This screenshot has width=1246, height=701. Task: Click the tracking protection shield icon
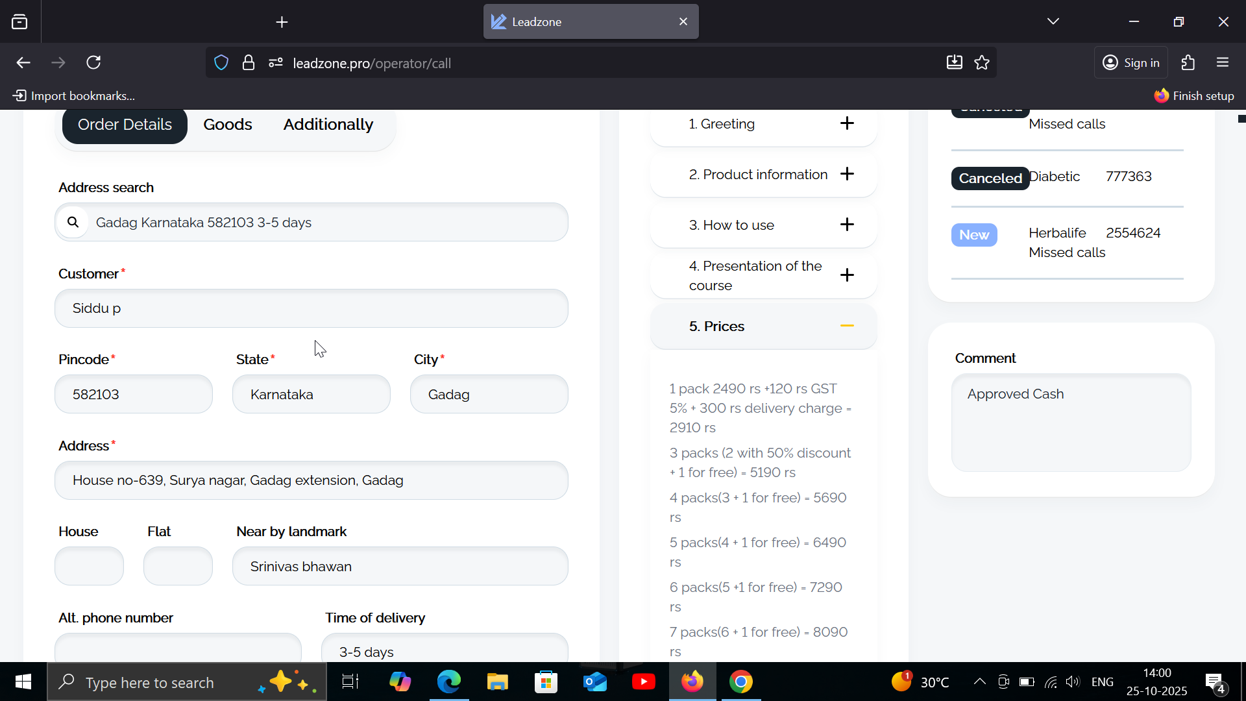pyautogui.click(x=221, y=63)
